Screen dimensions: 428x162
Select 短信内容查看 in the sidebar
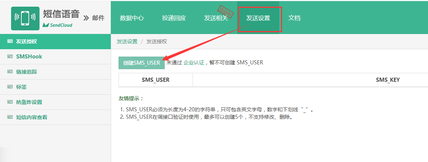point(55,117)
